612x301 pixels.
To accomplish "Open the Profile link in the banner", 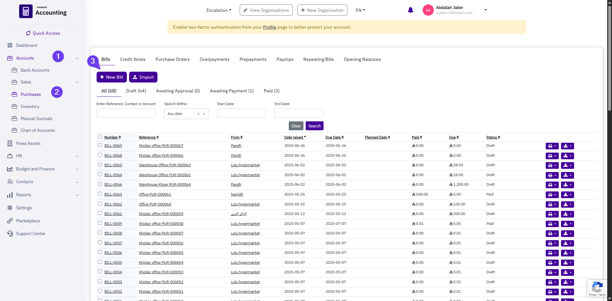I will pyautogui.click(x=269, y=27).
